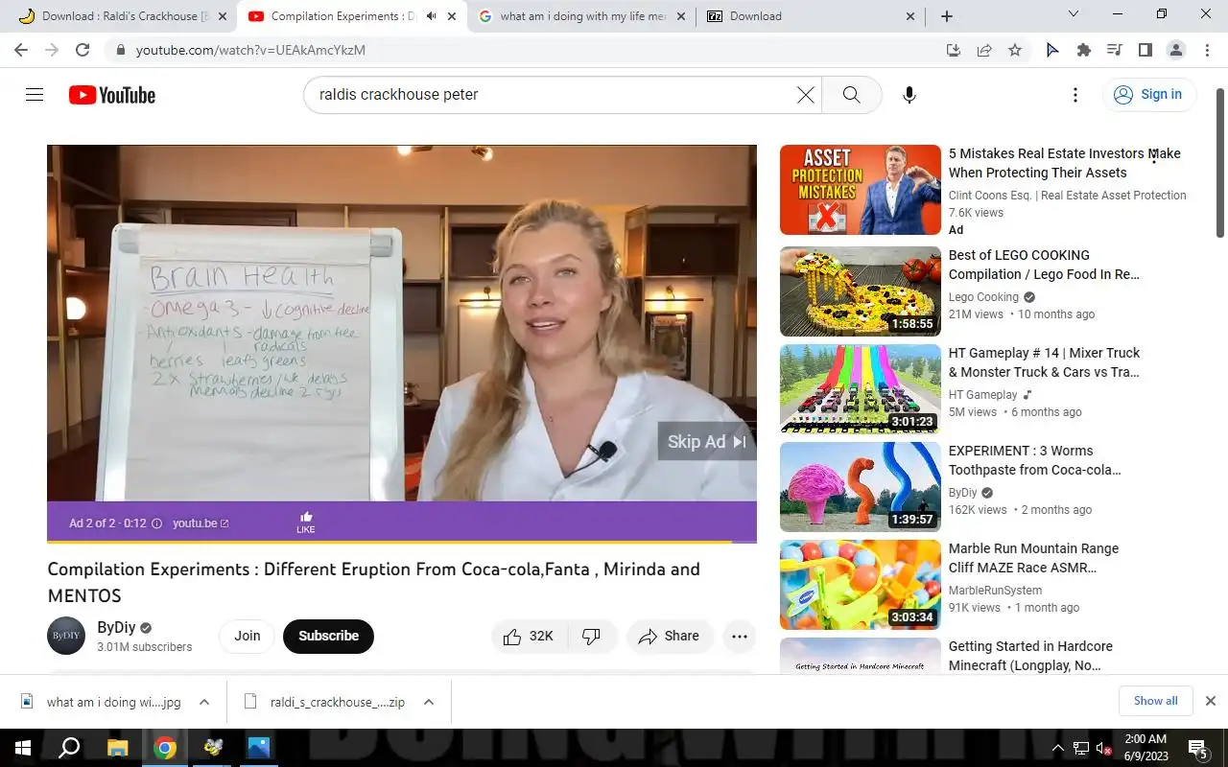Click the Chrome taskbar icon
1228x767 pixels.
165,748
